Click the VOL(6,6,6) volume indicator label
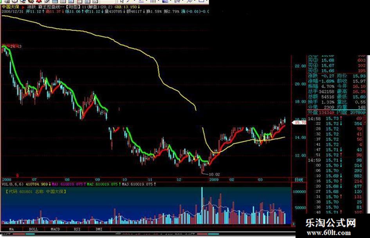 pyautogui.click(x=13, y=184)
